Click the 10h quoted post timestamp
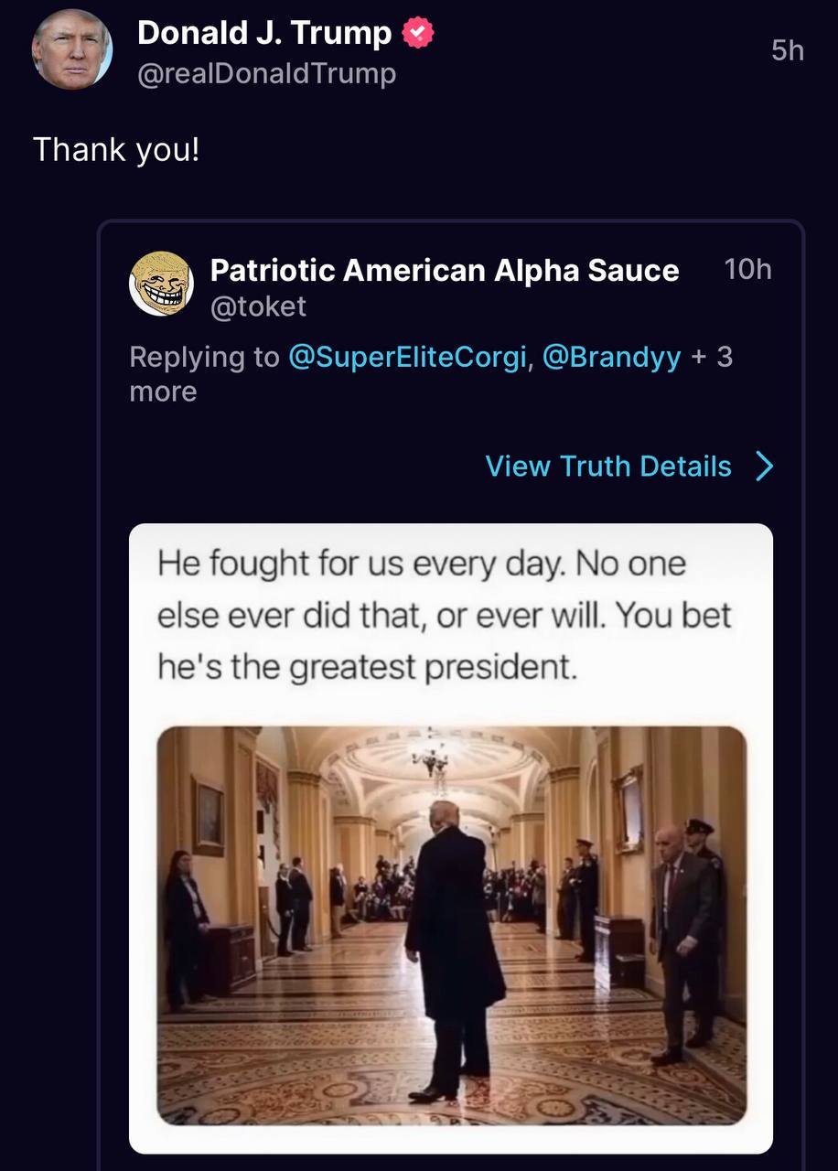The image size is (838, 1171). tap(747, 270)
